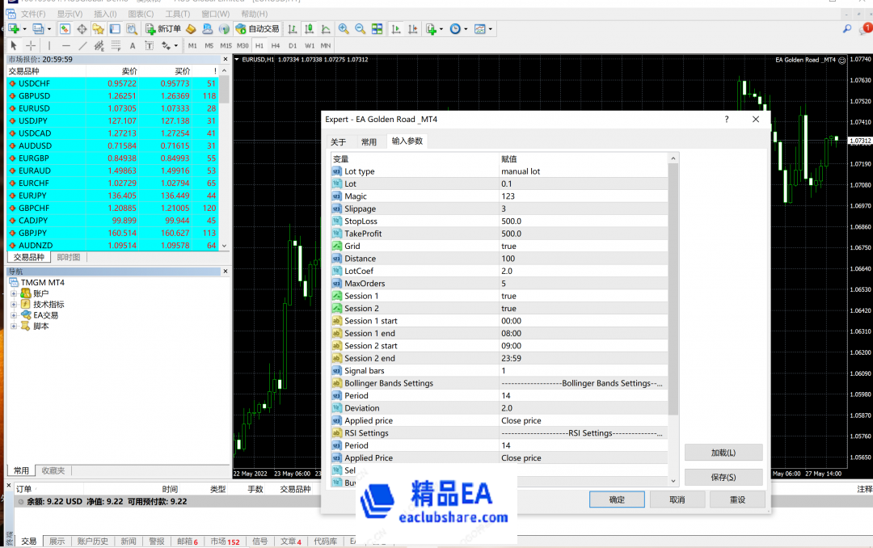Toggle the chart shift icon
This screenshot has width=873, height=548.
[412, 29]
